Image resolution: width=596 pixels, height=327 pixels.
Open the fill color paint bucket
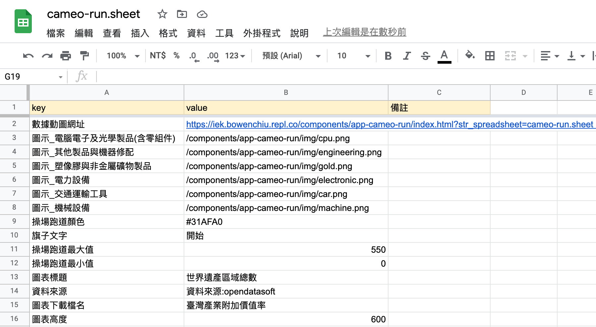click(470, 55)
